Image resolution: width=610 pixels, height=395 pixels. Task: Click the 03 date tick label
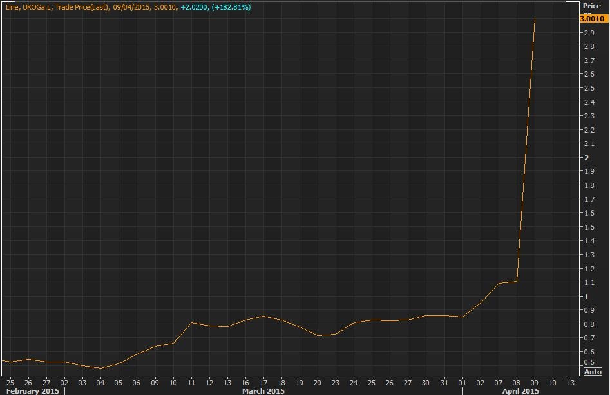82,383
